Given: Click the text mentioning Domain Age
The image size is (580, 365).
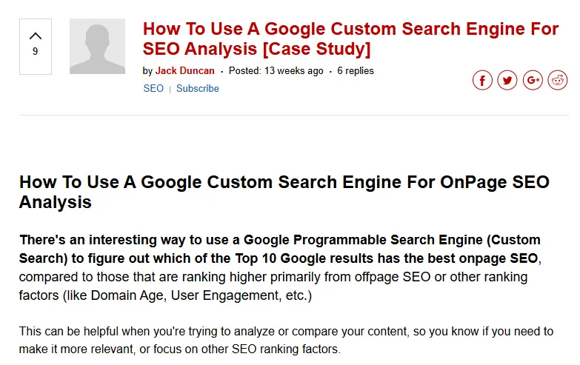Looking at the screenshot, I should click(222, 295).
